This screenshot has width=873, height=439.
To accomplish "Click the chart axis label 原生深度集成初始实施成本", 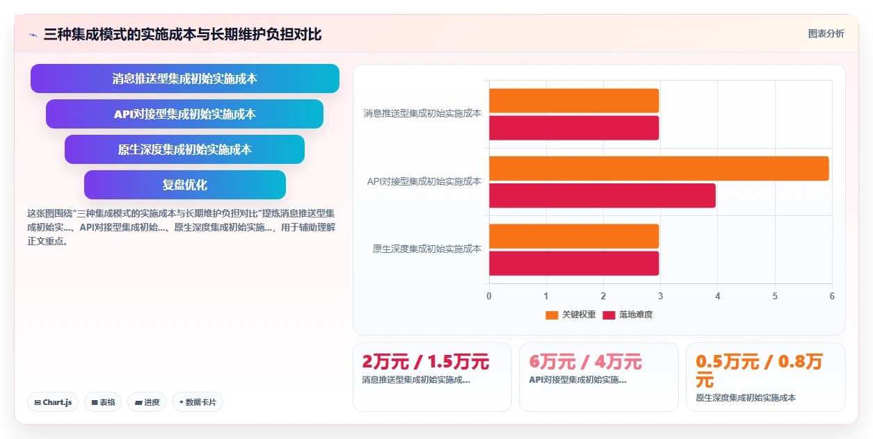I will coord(427,249).
